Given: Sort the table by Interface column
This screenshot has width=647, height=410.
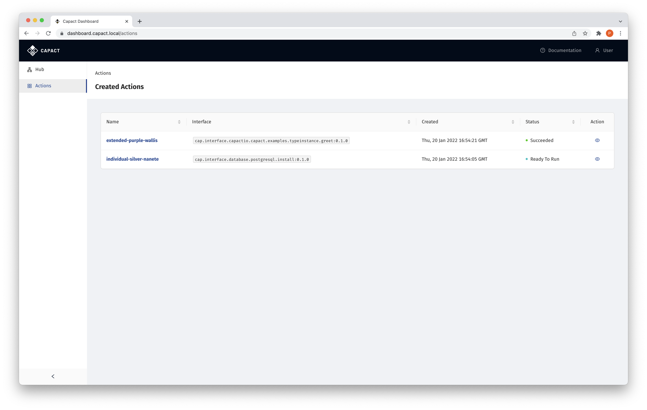Looking at the screenshot, I should click(409, 122).
